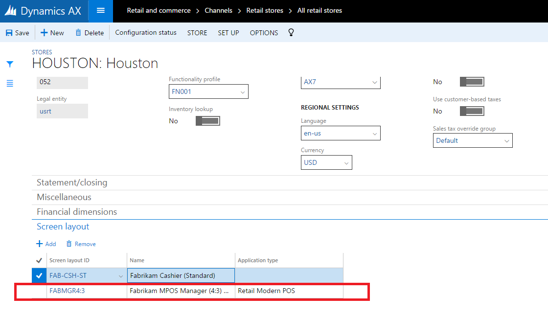Click the New plus icon

click(x=44, y=33)
